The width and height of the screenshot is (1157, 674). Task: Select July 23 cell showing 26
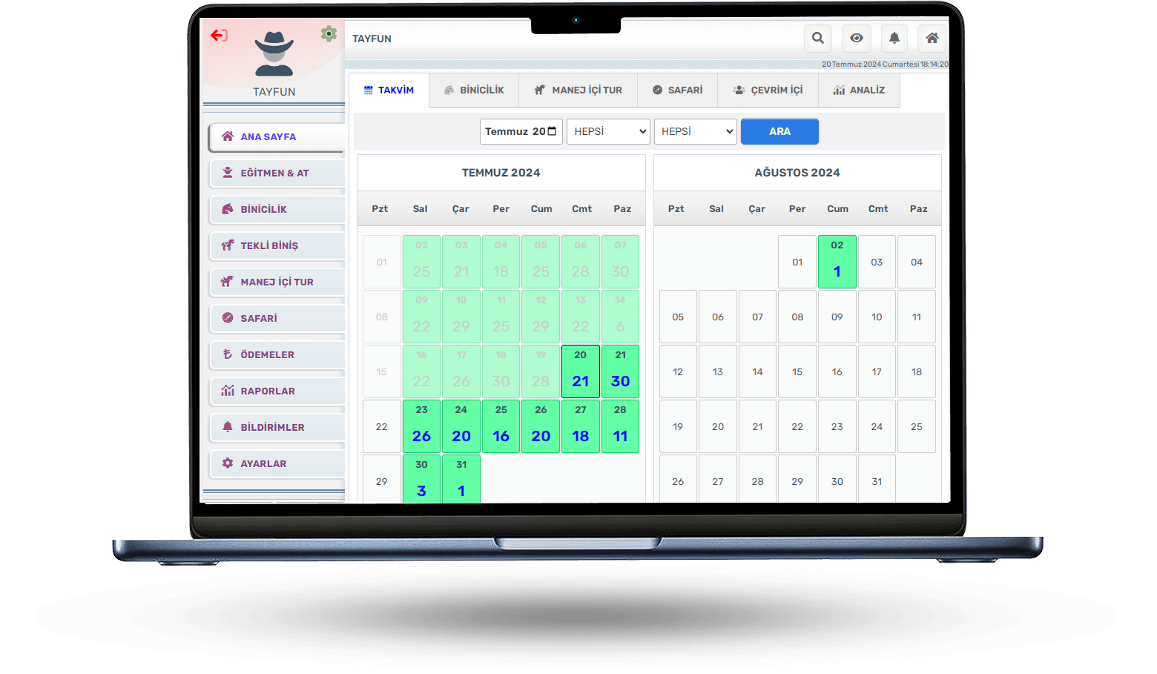click(x=421, y=426)
